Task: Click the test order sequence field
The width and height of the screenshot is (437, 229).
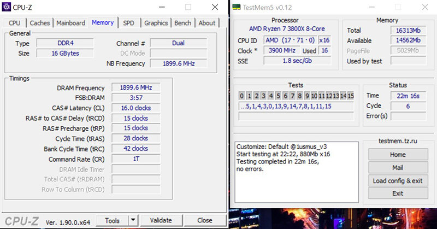Action: (296, 106)
